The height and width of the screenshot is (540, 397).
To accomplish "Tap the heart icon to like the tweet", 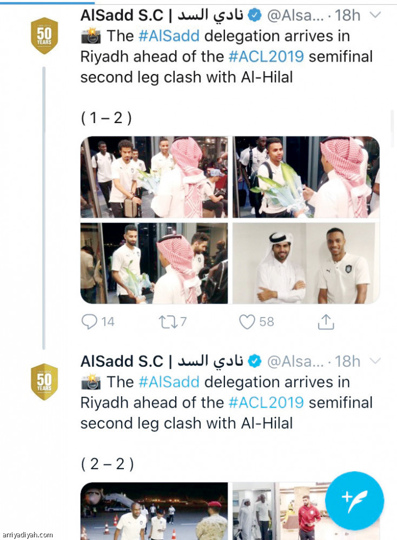I will point(247,321).
